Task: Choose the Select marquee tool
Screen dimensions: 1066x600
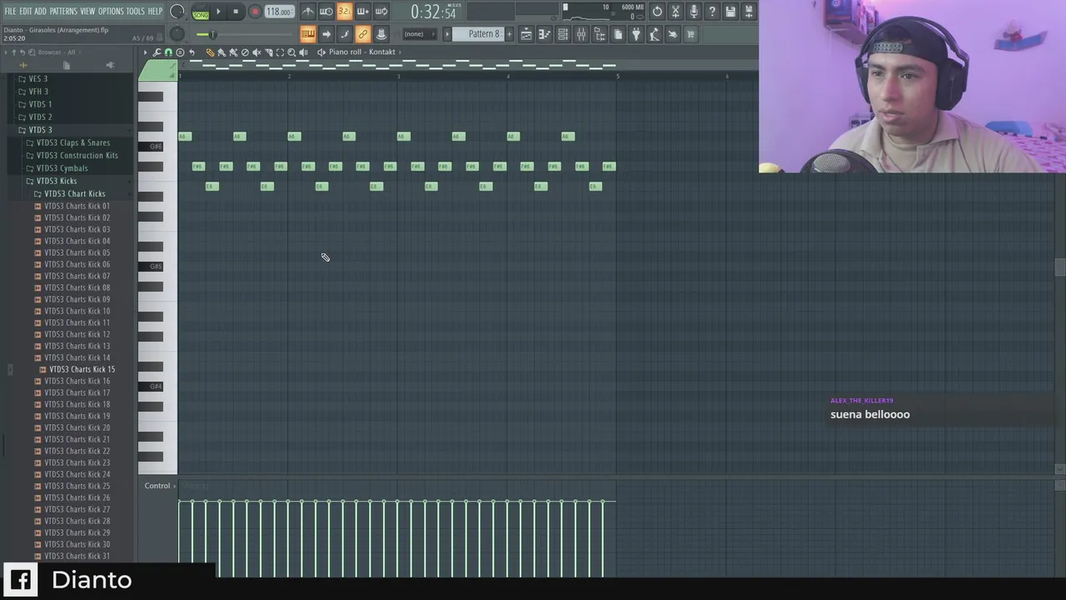Action: tap(280, 52)
